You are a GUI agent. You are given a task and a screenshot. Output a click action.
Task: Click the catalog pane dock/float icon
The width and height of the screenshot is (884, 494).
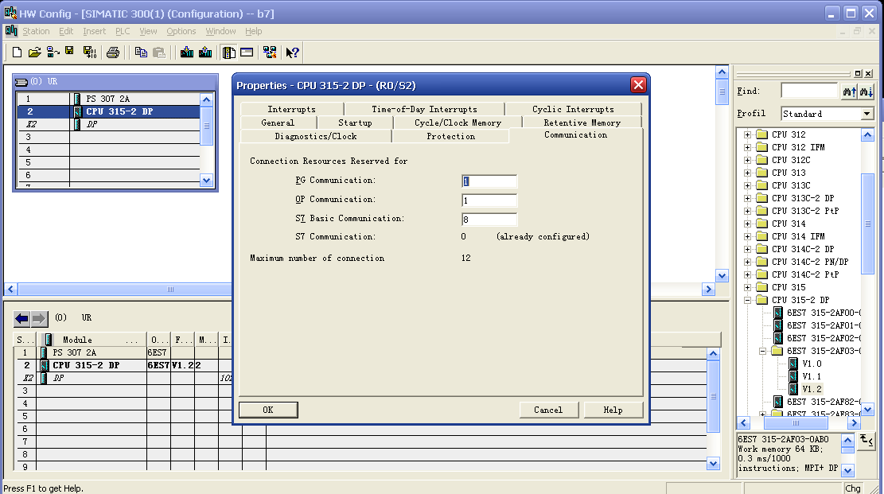858,73
